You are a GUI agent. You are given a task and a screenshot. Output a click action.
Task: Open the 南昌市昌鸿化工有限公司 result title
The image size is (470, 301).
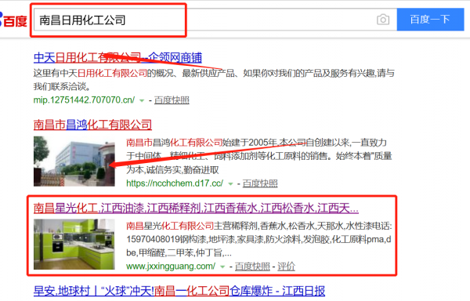[x=92, y=125]
